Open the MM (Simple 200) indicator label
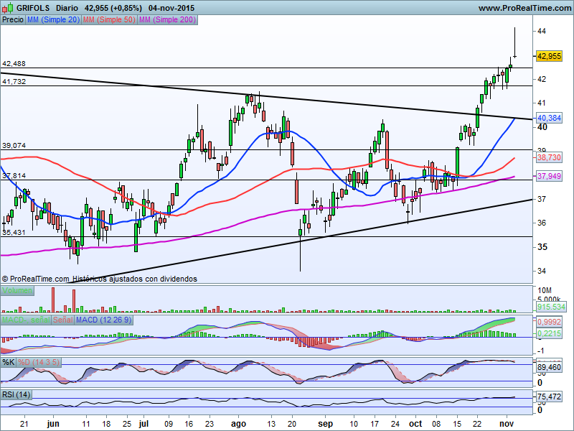This screenshot has height=431, width=574. [168, 20]
